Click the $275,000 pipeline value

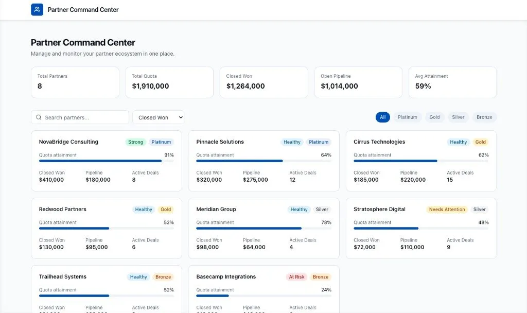(x=255, y=180)
